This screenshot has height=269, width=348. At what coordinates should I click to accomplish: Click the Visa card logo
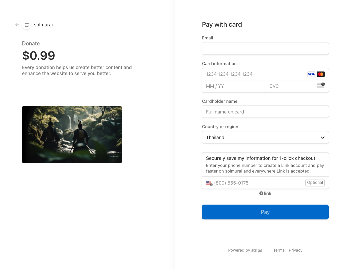pyautogui.click(x=311, y=74)
